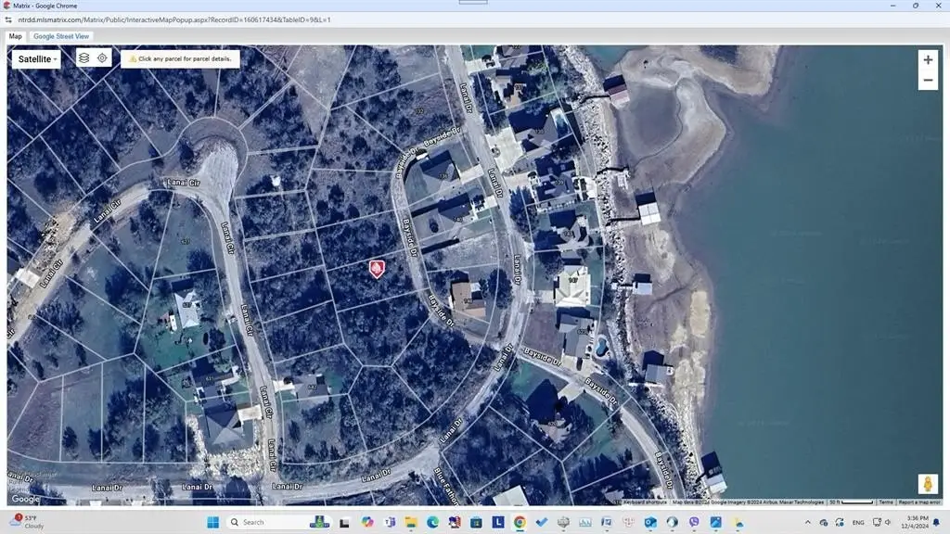Image resolution: width=950 pixels, height=534 pixels.
Task: Zoom out with the minus icon
Action: [x=928, y=80]
